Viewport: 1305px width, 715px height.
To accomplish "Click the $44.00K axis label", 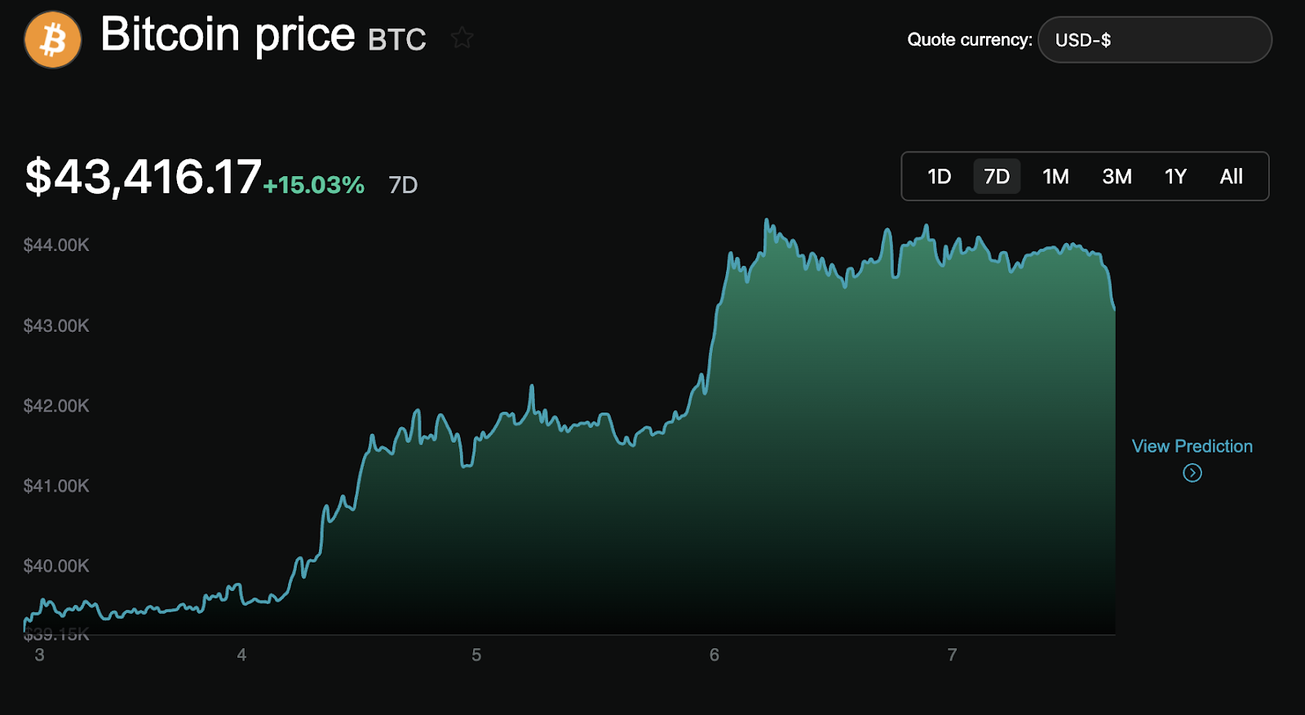I will (x=56, y=245).
